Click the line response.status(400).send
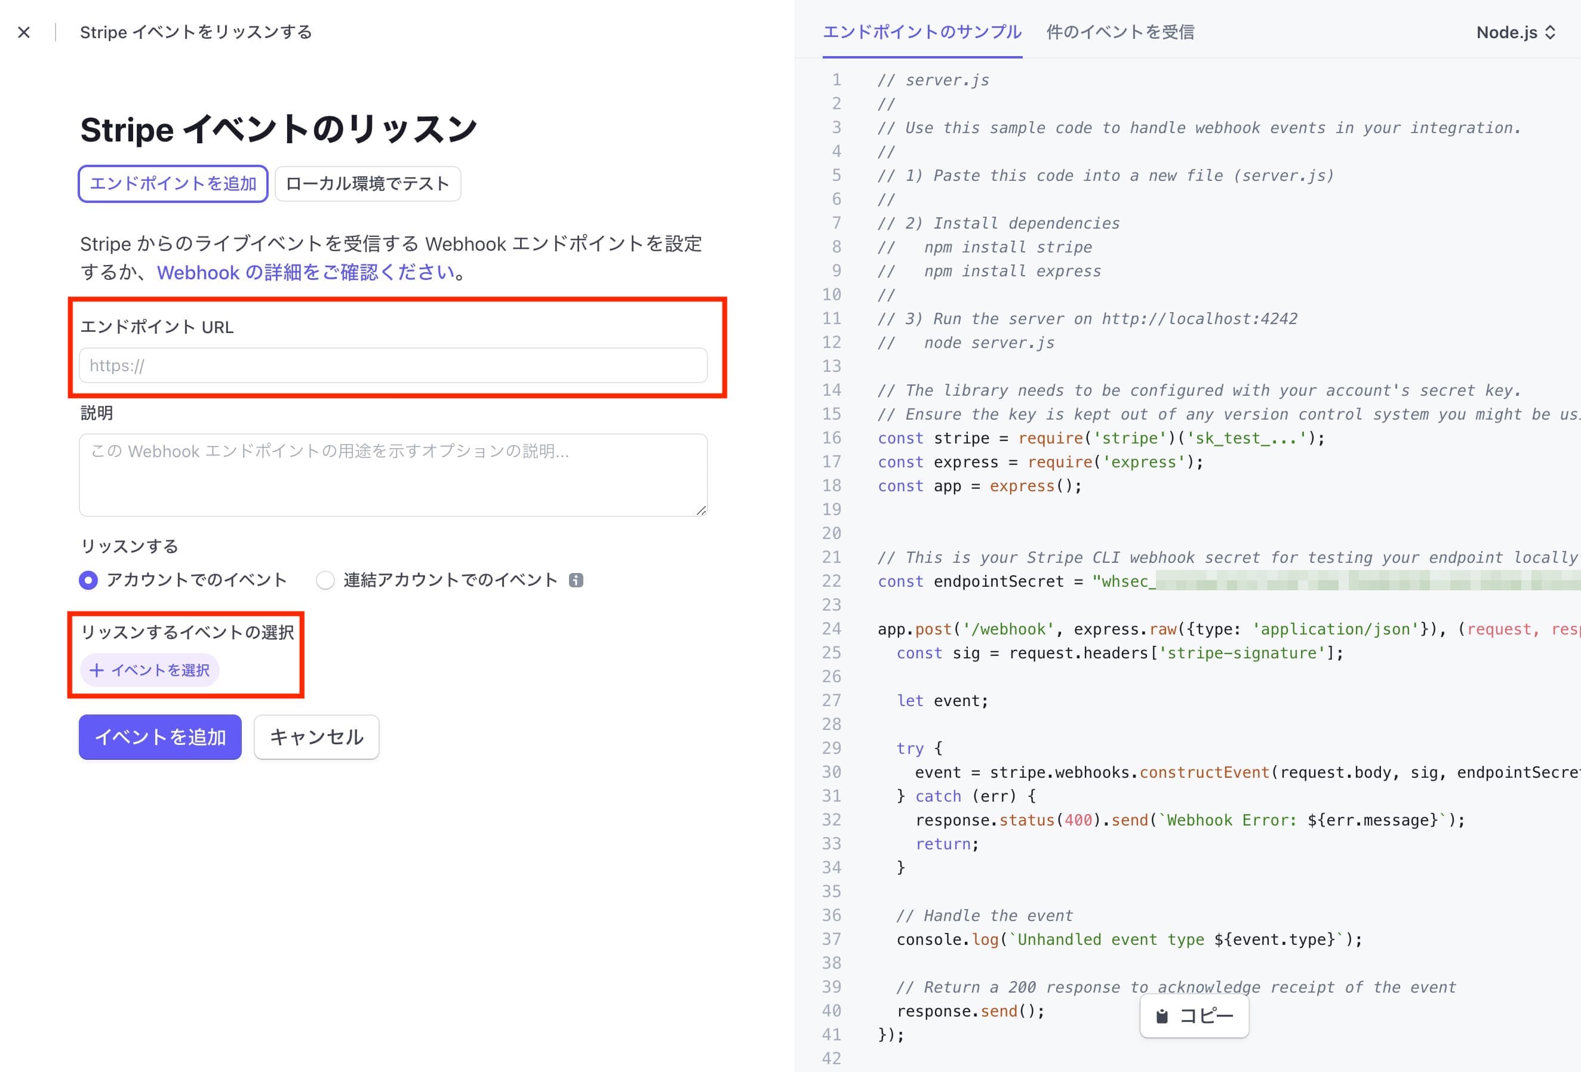Viewport: 1581px width, 1072px height. (1190, 820)
